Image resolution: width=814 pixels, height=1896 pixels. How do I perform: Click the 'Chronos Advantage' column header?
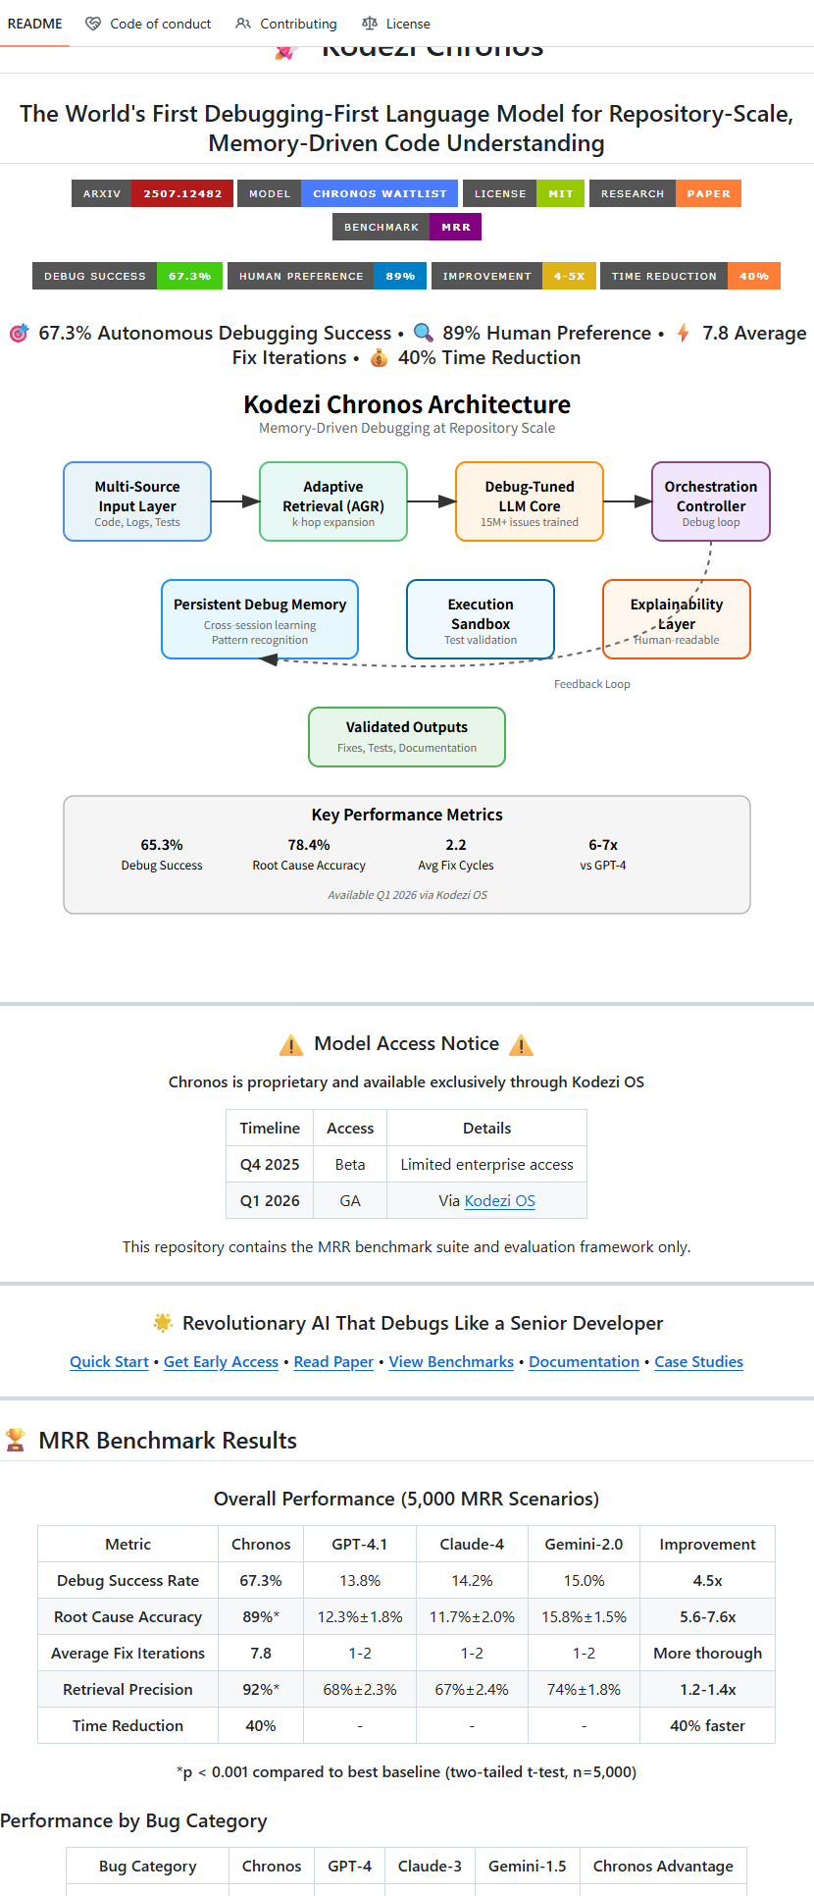pyautogui.click(x=663, y=1867)
